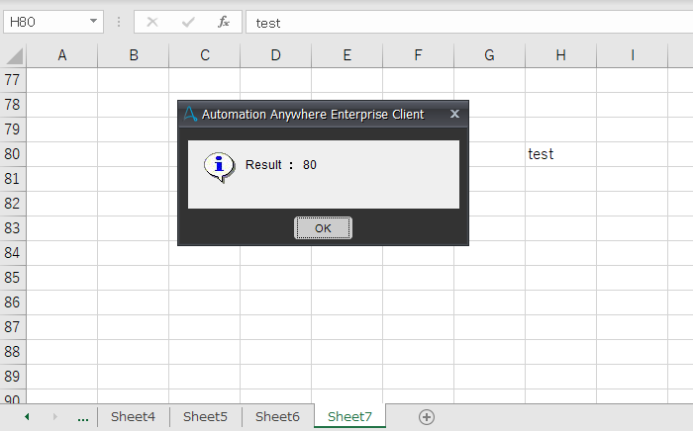This screenshot has height=431, width=693.
Task: Select column C header
Action: (x=205, y=55)
